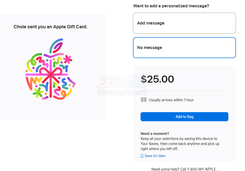Click the 'Usually arrives within 1 hour' text
245x171 pixels.
[x=171, y=100]
